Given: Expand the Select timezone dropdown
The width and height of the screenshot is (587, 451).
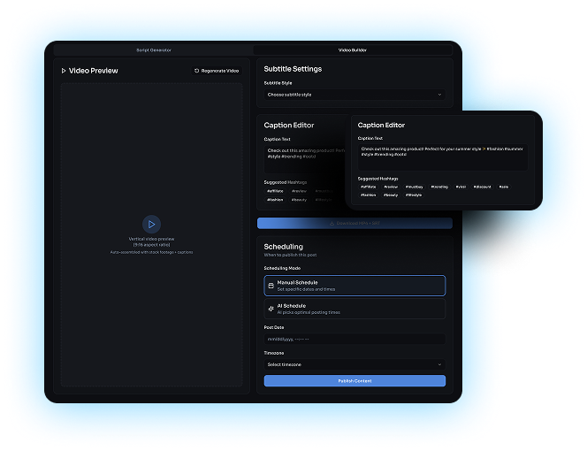Looking at the screenshot, I should [354, 364].
